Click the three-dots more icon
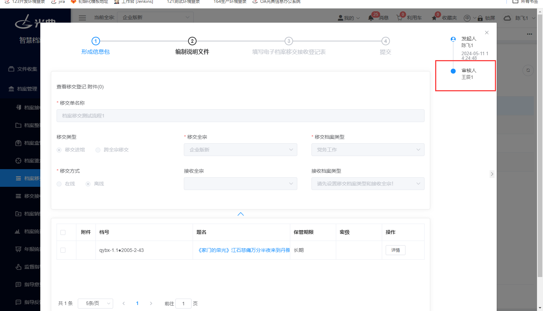 (529, 34)
